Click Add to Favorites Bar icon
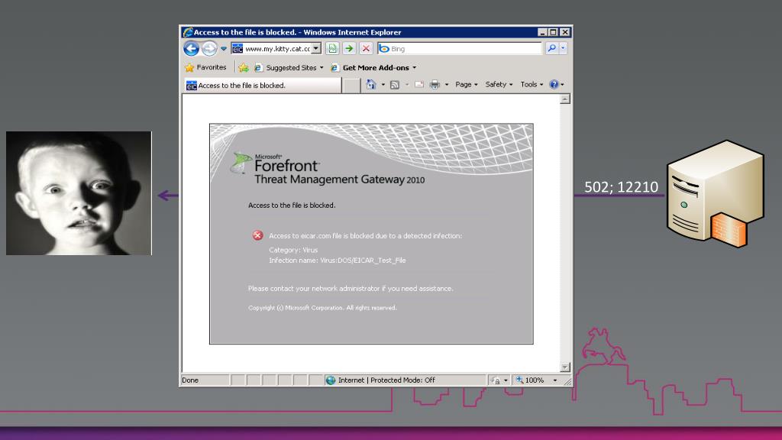Viewport: 782px width, 440px height. click(x=244, y=67)
